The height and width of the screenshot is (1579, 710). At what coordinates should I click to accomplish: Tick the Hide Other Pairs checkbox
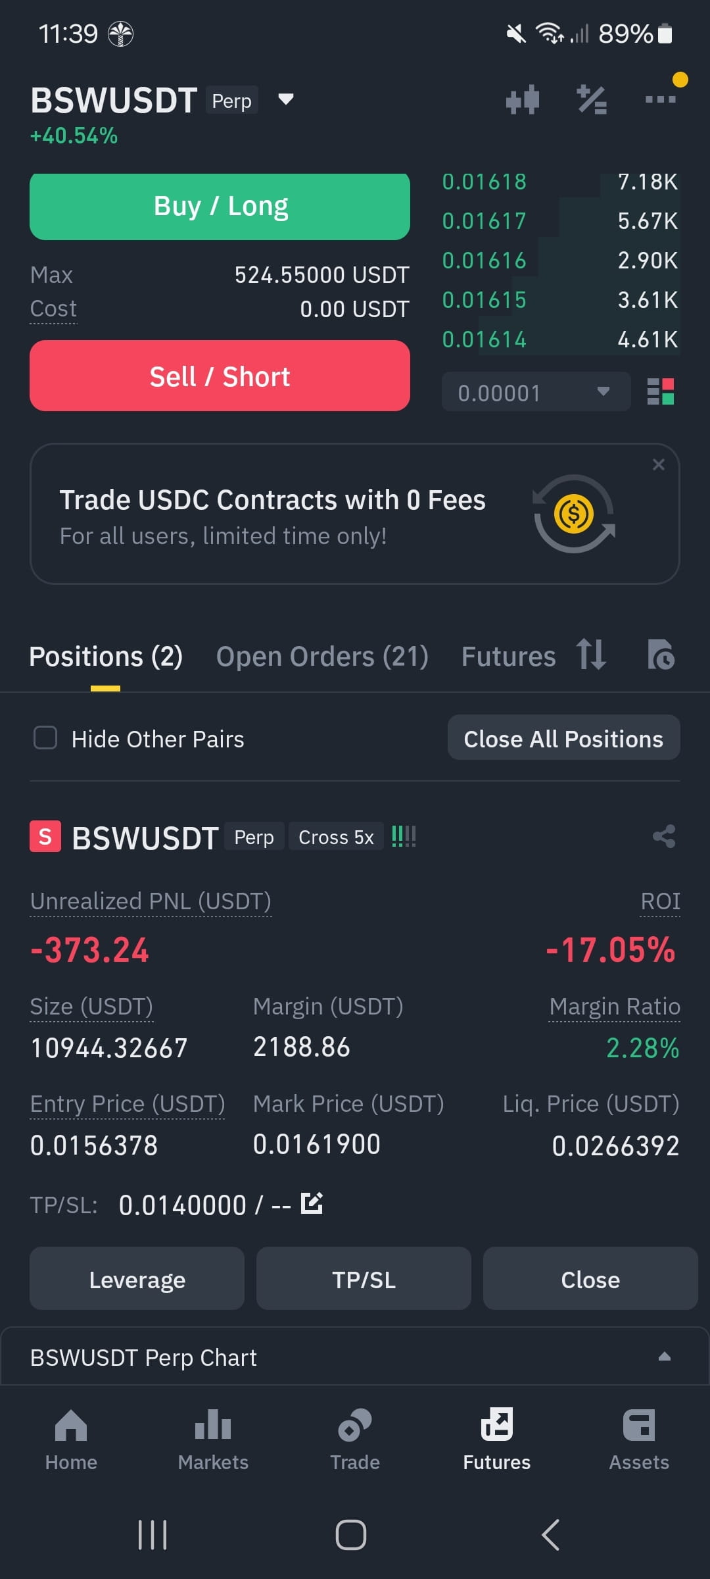tap(45, 738)
